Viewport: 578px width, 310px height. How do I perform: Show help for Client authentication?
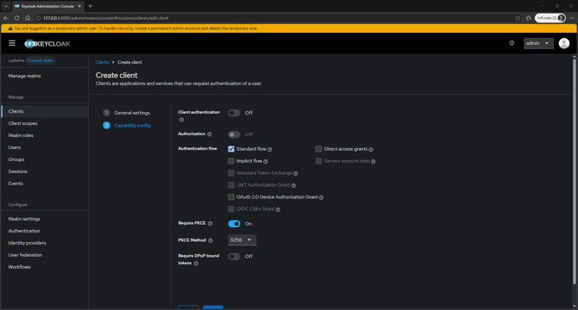181,120
